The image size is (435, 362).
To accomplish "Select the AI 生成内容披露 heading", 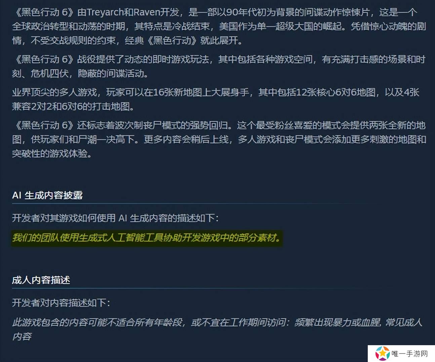I will 47,195.
